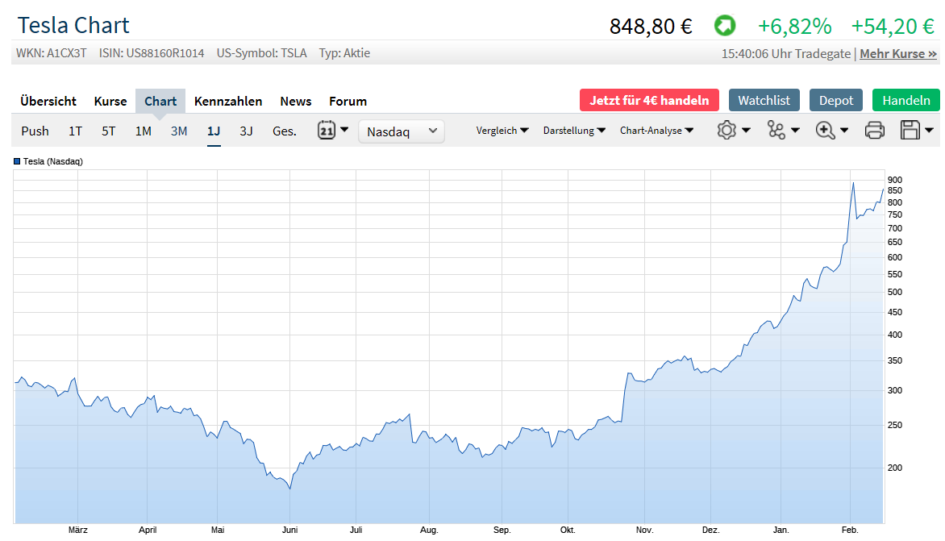Image resolution: width=945 pixels, height=541 pixels.
Task: Click the Tesla (Nasdaq) legend label
Action: [x=53, y=161]
